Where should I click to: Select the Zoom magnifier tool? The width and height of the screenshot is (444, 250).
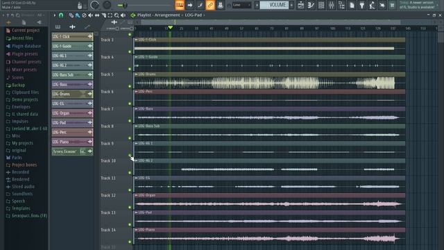(x=117, y=15)
